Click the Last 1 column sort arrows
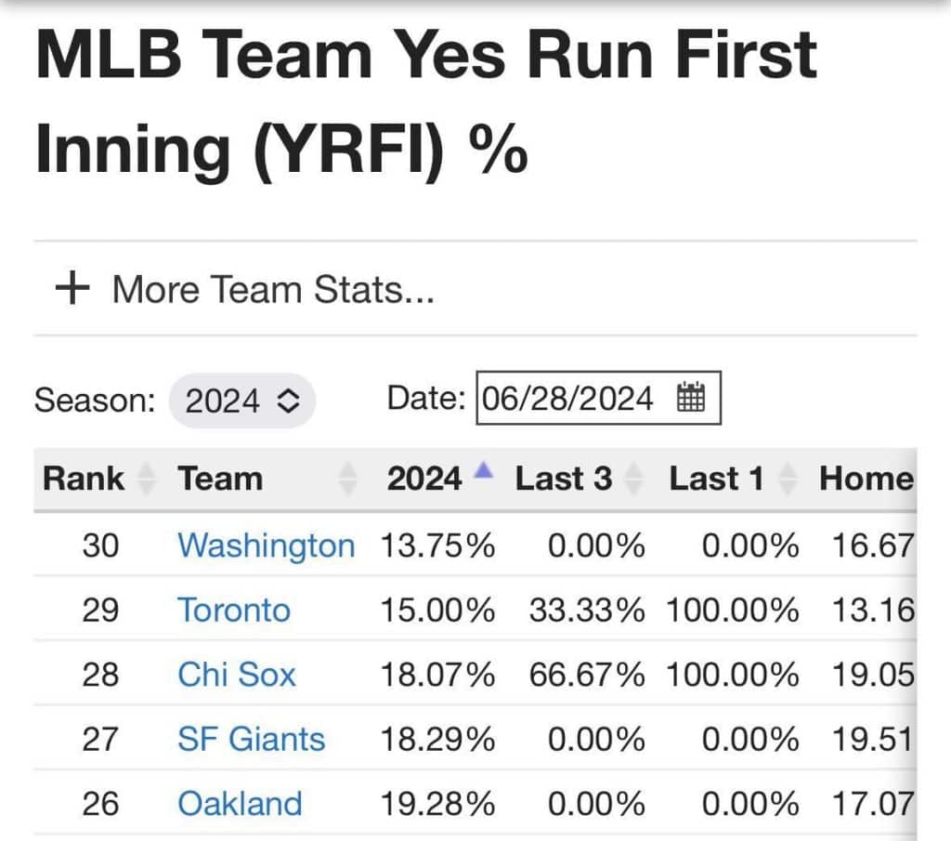This screenshot has width=951, height=841. click(x=788, y=480)
